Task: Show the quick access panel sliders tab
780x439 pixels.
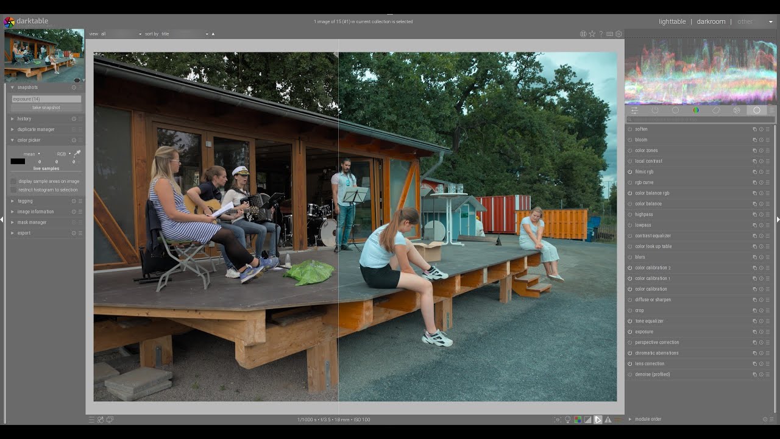Action: pos(634,110)
